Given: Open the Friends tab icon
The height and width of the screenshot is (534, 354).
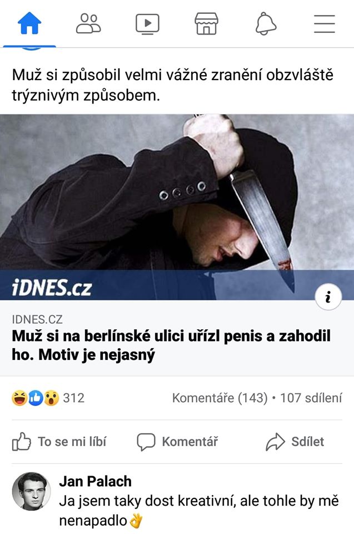Looking at the screenshot, I should tap(88, 23).
